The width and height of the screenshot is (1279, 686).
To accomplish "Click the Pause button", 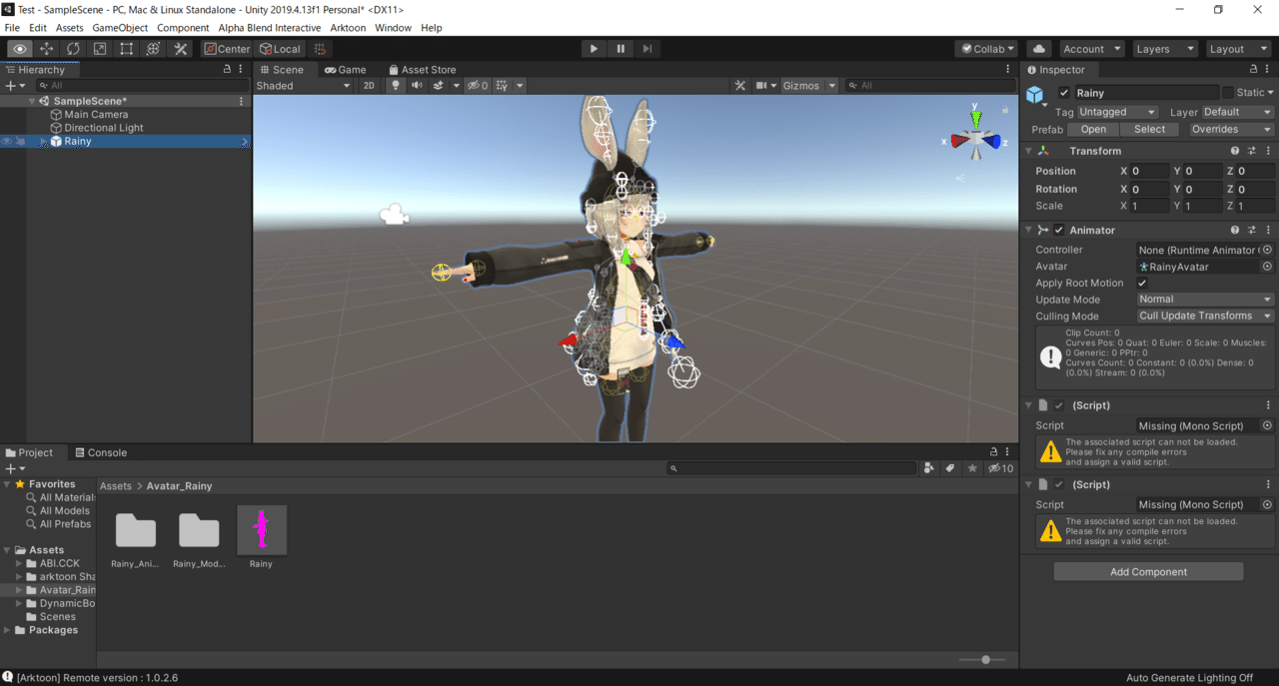I will click(x=621, y=49).
